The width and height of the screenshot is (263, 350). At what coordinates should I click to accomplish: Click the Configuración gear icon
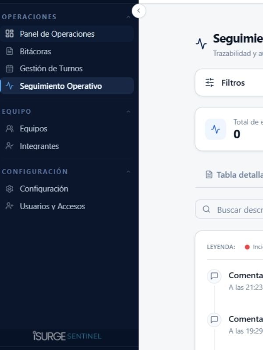click(x=10, y=189)
